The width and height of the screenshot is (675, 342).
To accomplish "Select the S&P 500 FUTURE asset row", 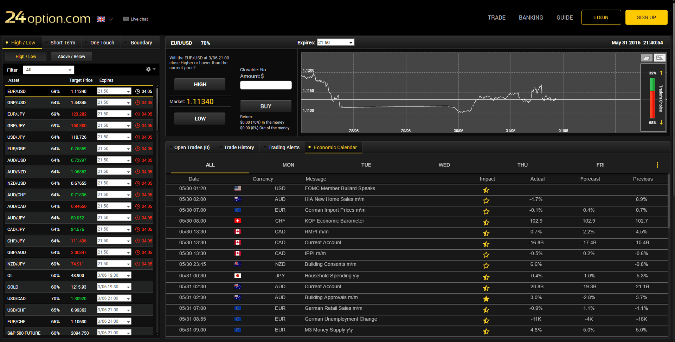I will point(79,333).
